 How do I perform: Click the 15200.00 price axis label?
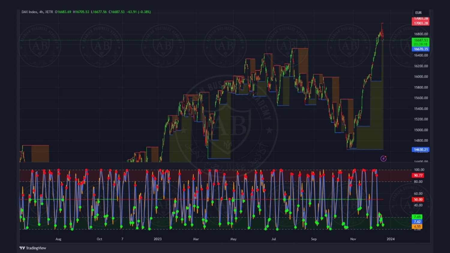tap(421, 119)
